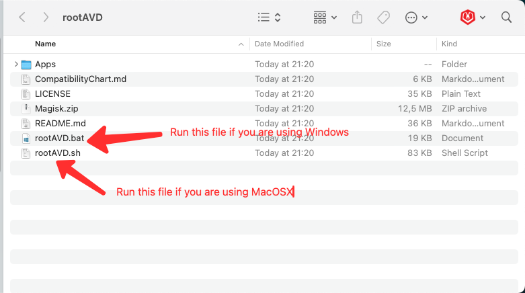Click the CompatibilityChart.md file icon
This screenshot has width=525, height=293.
[26, 79]
